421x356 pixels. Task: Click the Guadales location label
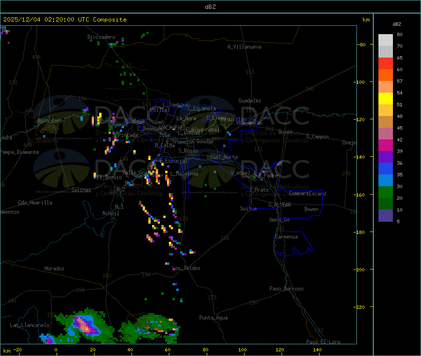250,101
